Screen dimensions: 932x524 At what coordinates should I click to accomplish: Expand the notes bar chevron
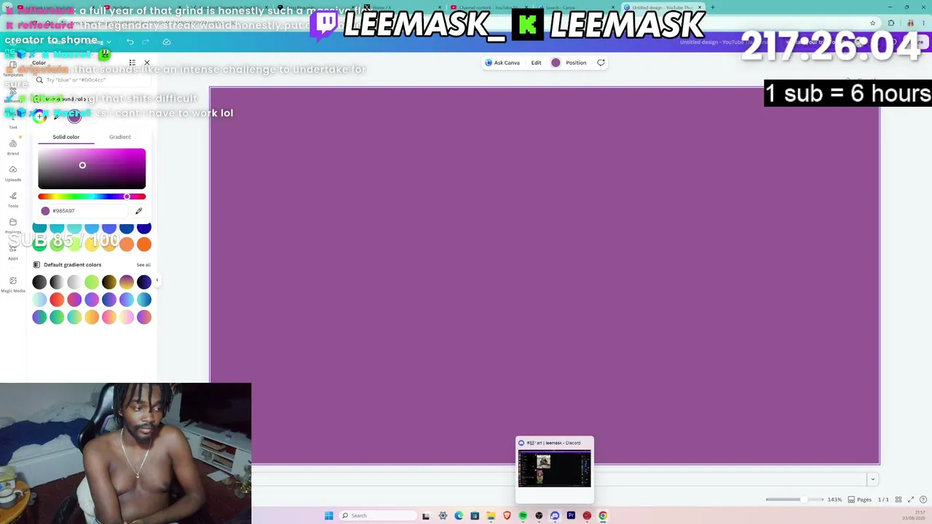[x=872, y=479]
